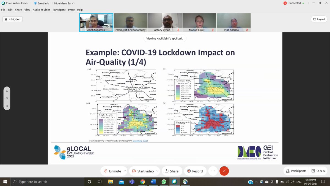Click the Wi-Fi network tray icon

coord(287,182)
